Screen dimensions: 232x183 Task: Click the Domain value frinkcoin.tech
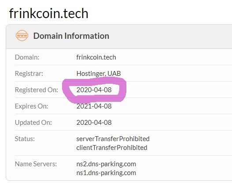click(x=96, y=57)
